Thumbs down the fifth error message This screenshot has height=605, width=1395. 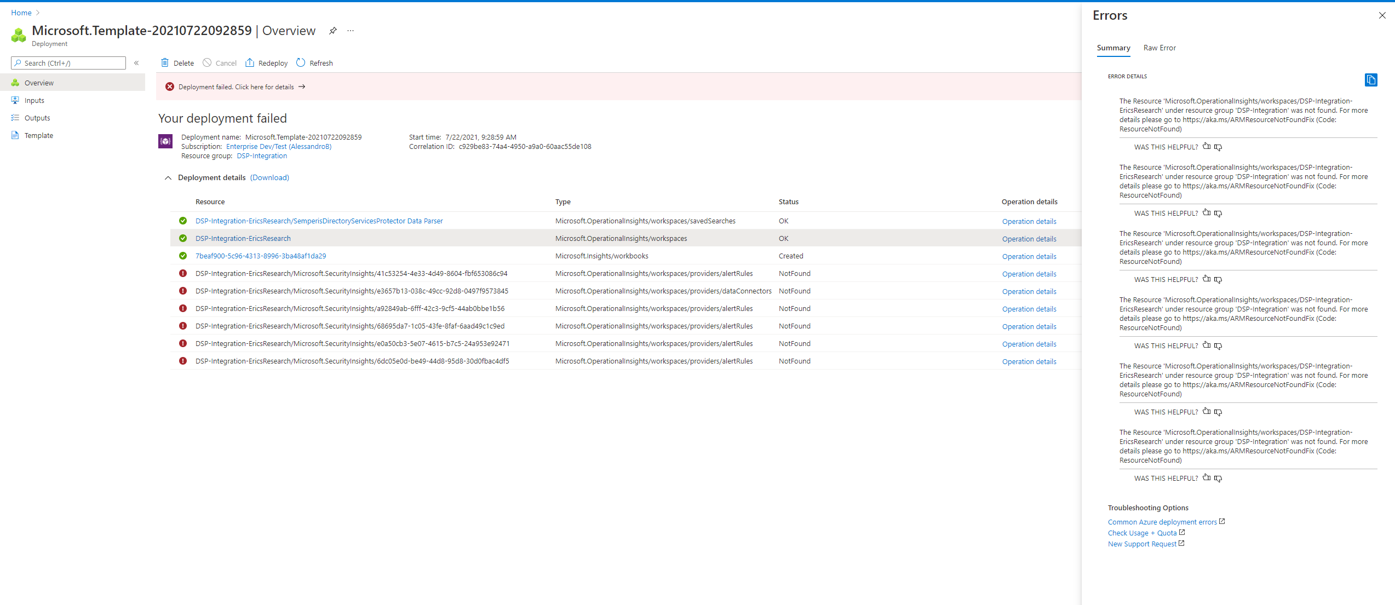[x=1218, y=412]
